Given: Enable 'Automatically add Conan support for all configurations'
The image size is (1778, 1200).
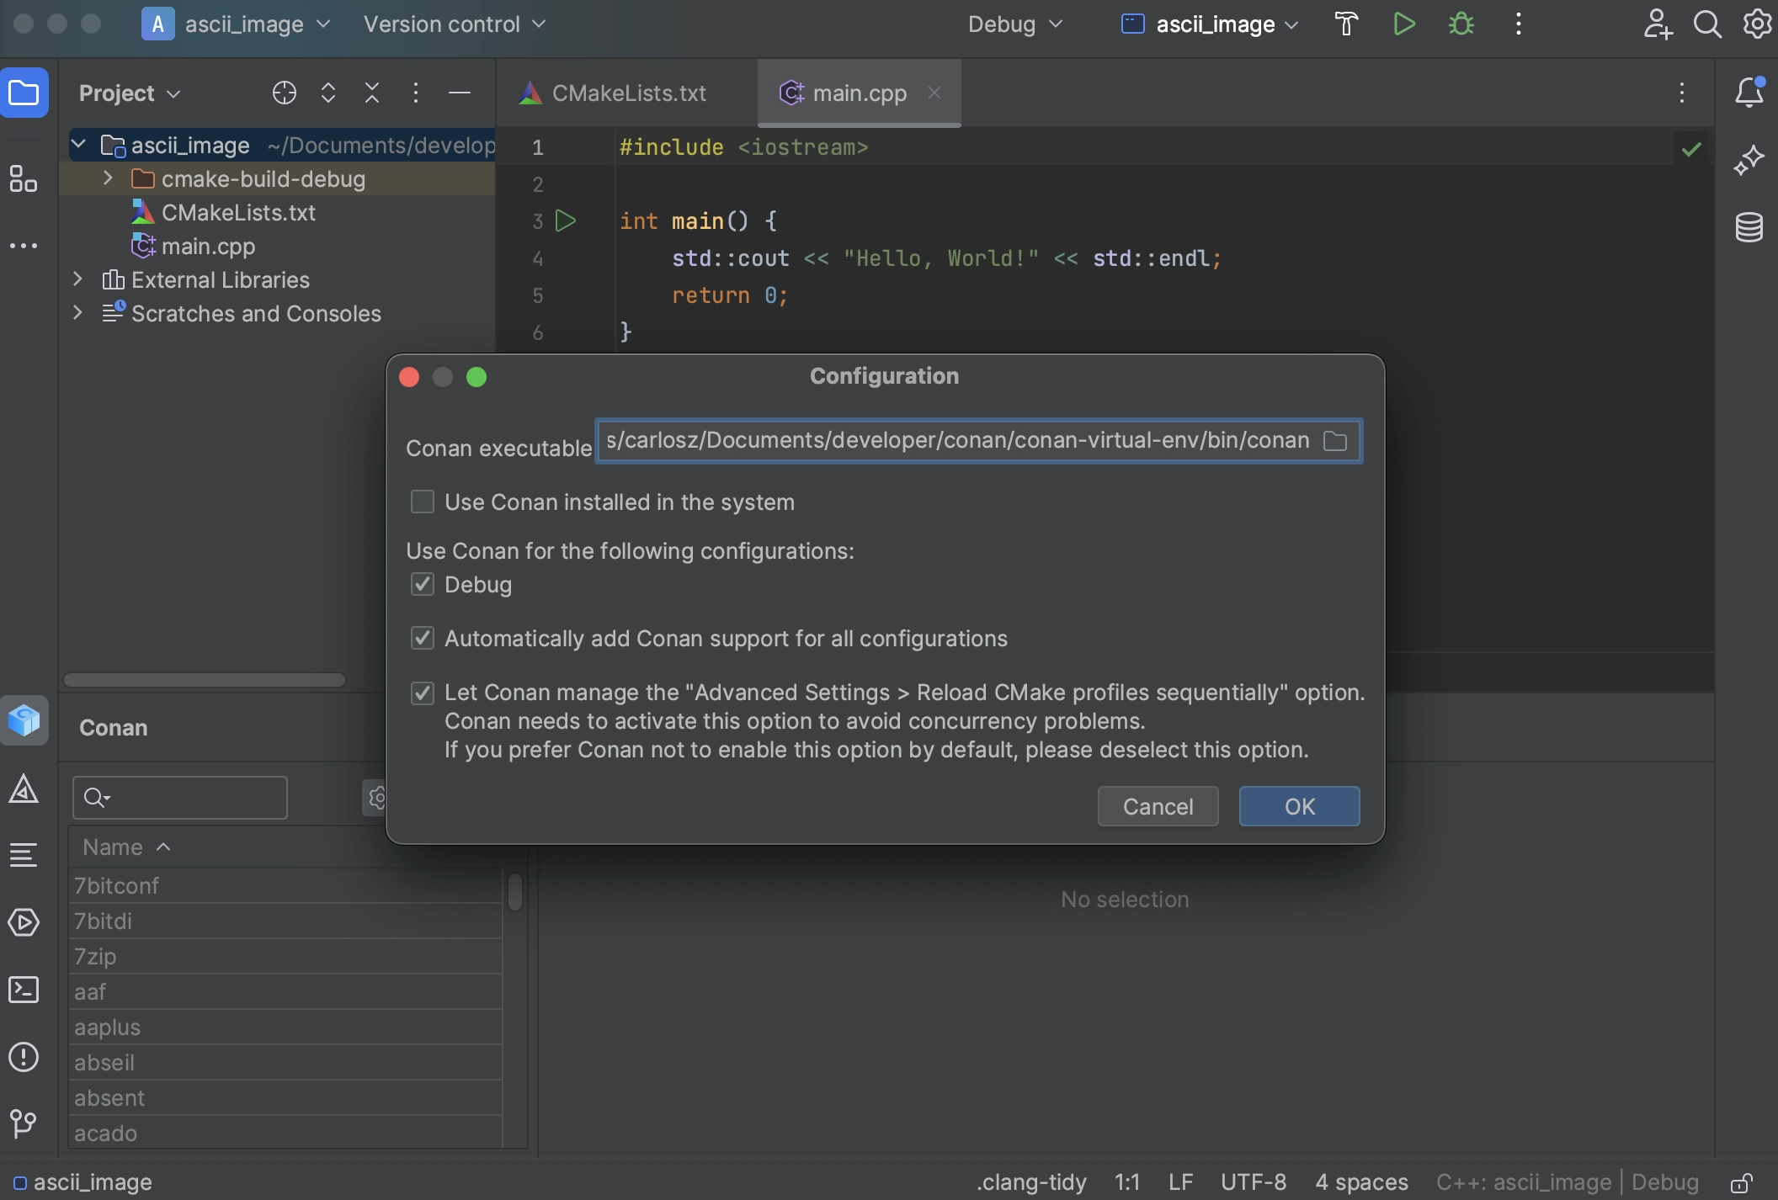Looking at the screenshot, I should (421, 639).
